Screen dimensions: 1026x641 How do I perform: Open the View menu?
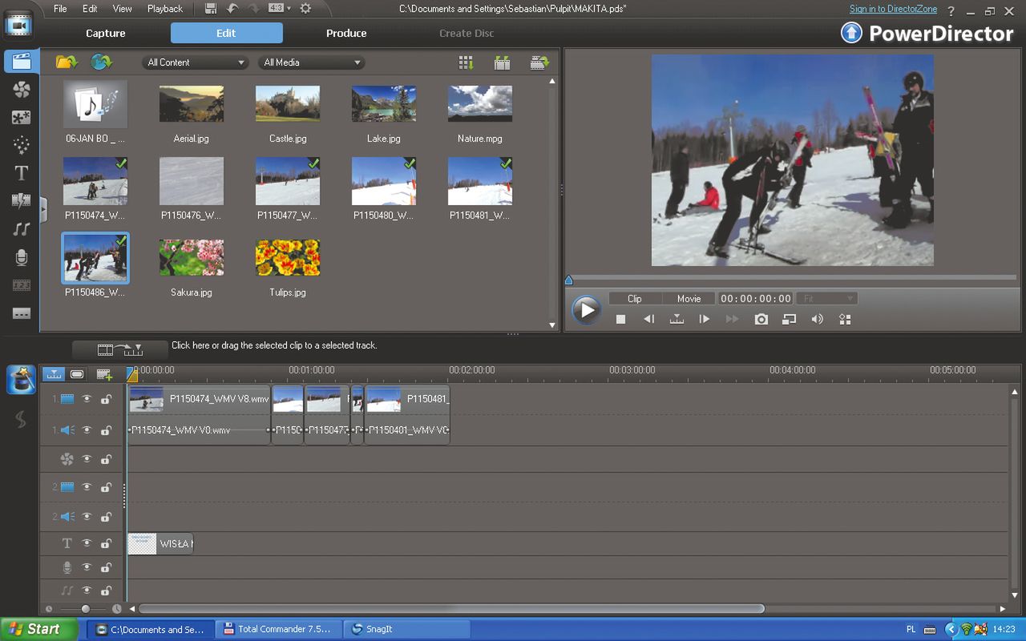[x=122, y=9]
